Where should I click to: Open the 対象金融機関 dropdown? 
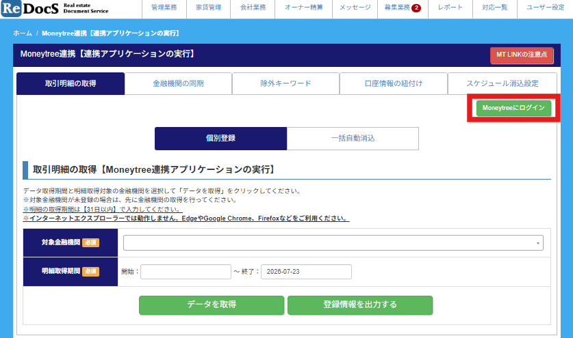coord(333,243)
